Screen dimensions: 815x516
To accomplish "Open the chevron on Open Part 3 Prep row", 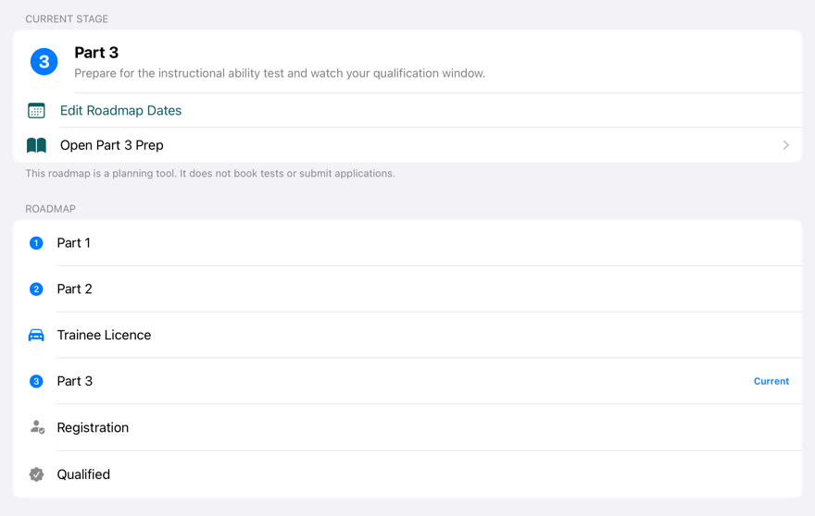I will pyautogui.click(x=785, y=145).
